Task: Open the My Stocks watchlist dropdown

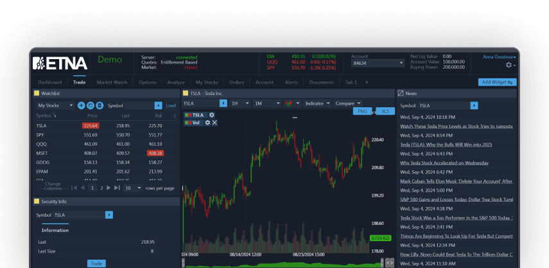Action: coord(55,105)
